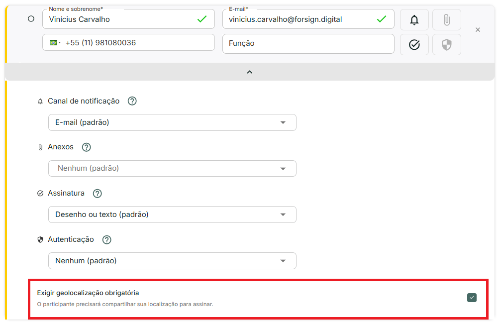Open help icon next to Anexos
The image size is (501, 325).
[87, 147]
